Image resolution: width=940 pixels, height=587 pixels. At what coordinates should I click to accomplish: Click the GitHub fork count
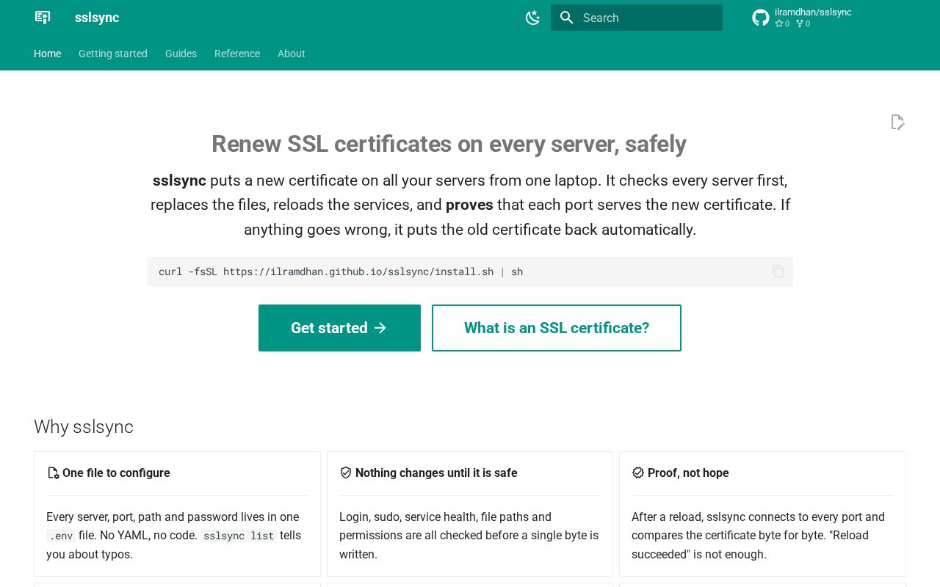(803, 23)
